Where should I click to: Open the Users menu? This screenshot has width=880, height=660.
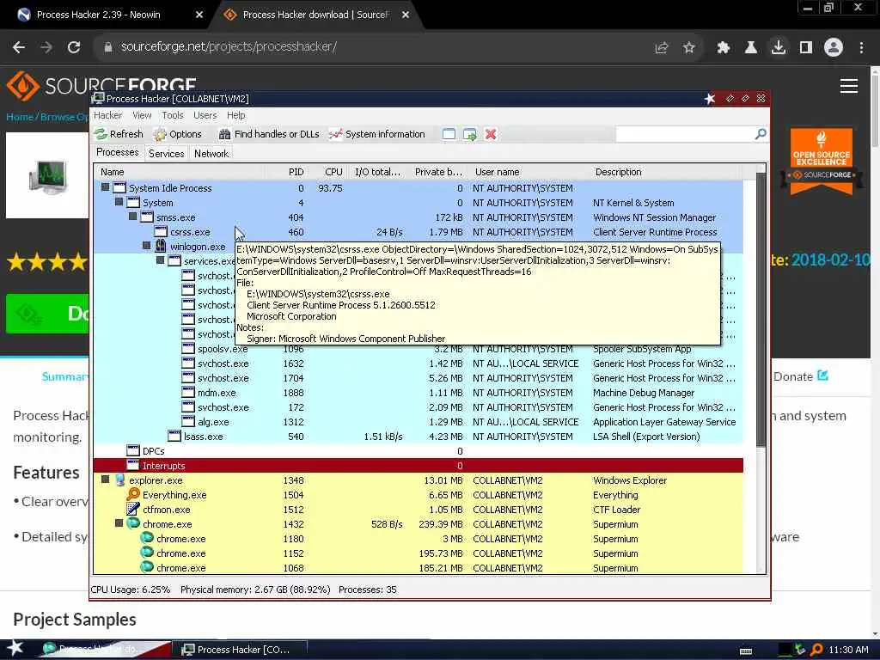coord(205,115)
